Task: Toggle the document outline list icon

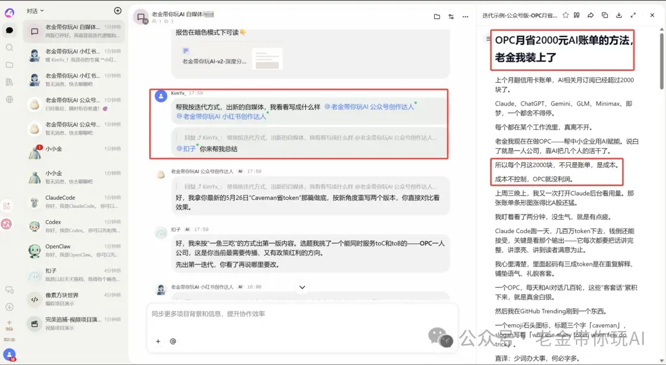Action: point(488,39)
